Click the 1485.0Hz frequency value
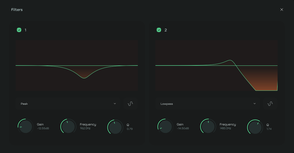294x153 pixels. click(225, 128)
